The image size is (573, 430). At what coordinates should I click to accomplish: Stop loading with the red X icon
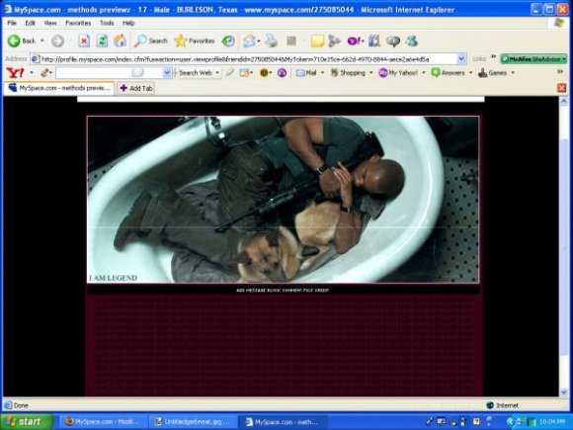[84, 41]
